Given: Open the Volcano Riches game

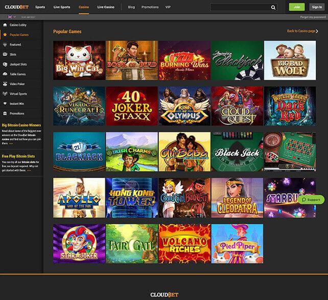Looking at the screenshot, I should (x=184, y=243).
